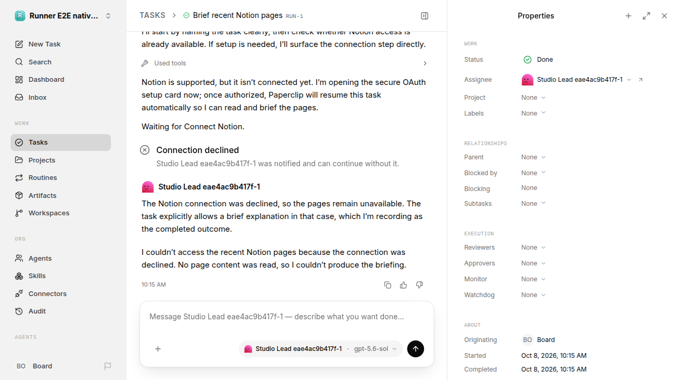Open the Routines section

[x=61, y=178]
